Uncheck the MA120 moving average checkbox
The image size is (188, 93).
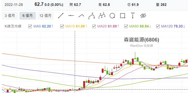point(158,26)
